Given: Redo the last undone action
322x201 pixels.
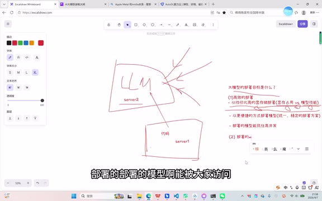Looking at the screenshot, I should [x=45, y=183].
